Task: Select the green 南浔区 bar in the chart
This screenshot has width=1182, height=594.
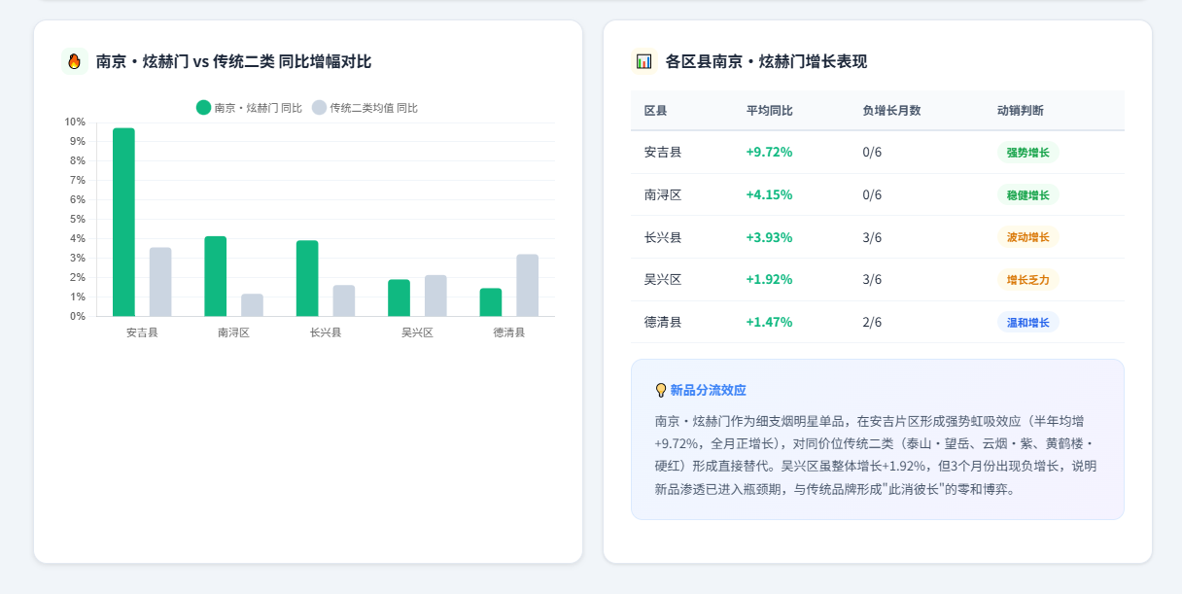Action: pyautogui.click(x=216, y=276)
